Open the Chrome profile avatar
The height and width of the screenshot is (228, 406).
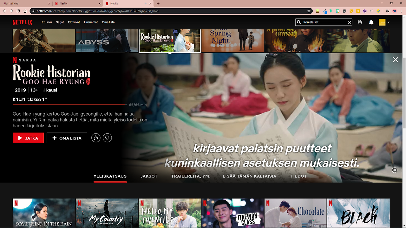395,11
